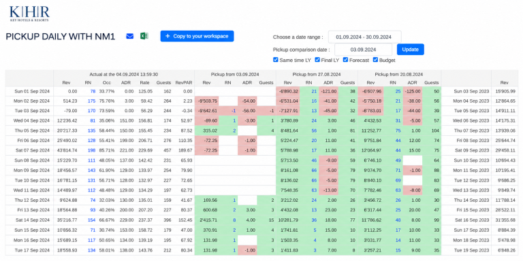The width and height of the screenshot is (523, 261).
Task: Click Choose a date range label
Action: tap(298, 37)
